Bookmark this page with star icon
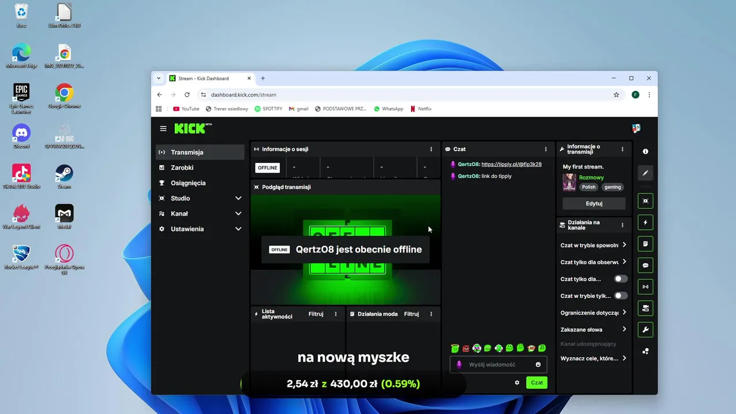 tap(616, 95)
